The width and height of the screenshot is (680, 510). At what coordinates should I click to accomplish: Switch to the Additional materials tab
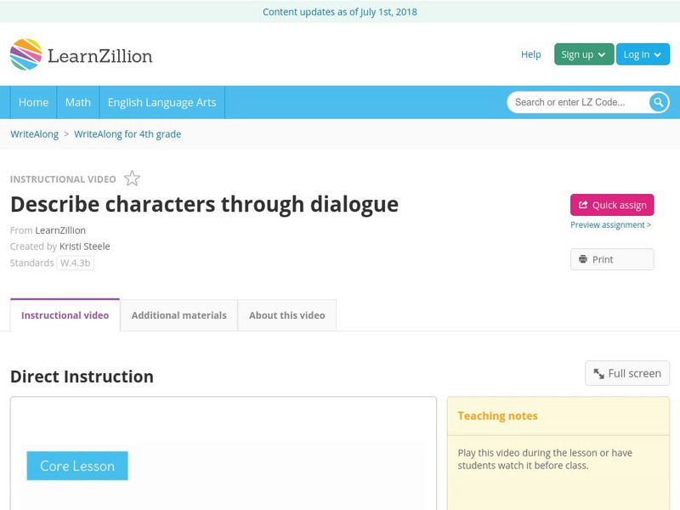click(x=178, y=314)
